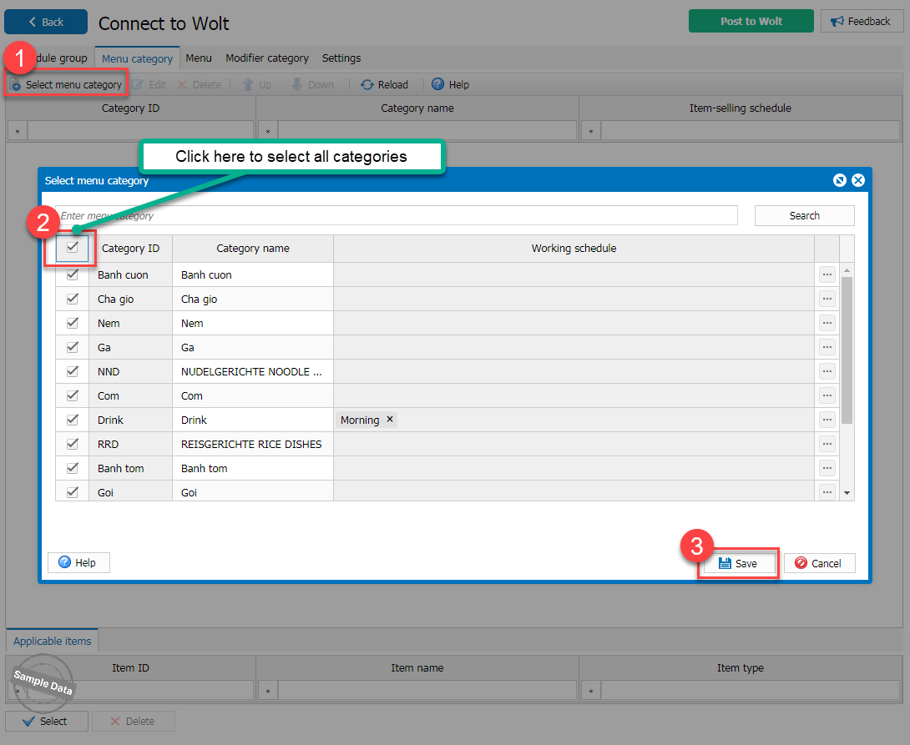Click the Up arrow toolbar button
This screenshot has width=910, height=745.
coord(256,84)
